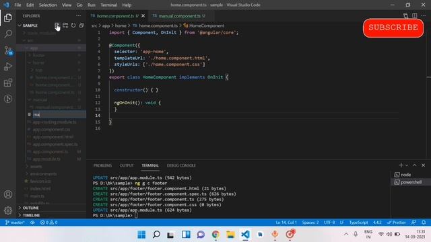Image resolution: width=431 pixels, height=242 pixels.
Task: Switch to PROBLEMS panel tab
Action: [x=102, y=165]
